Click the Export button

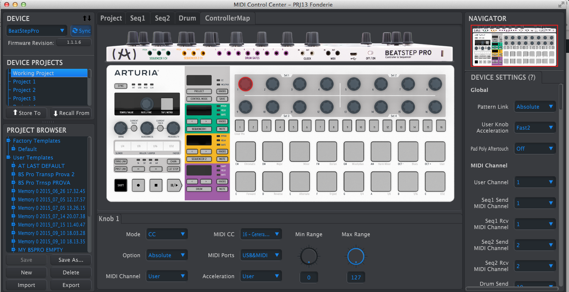pos(71,285)
